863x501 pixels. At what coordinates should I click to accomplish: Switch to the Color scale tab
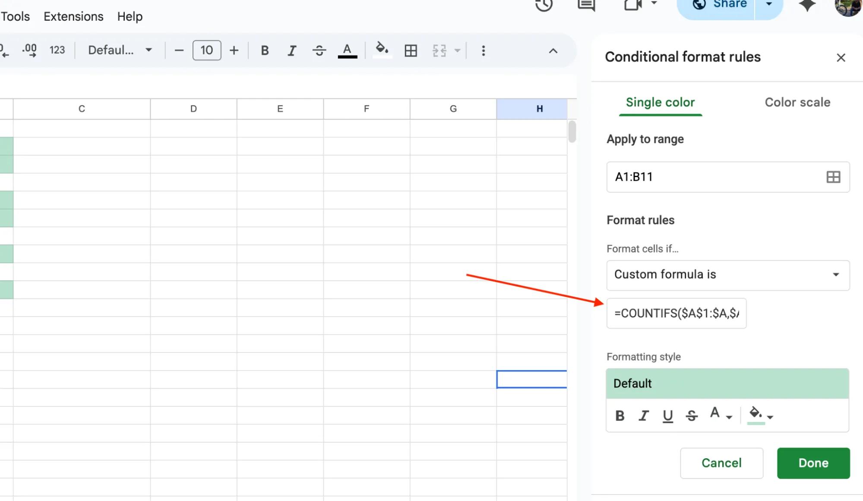click(x=797, y=102)
